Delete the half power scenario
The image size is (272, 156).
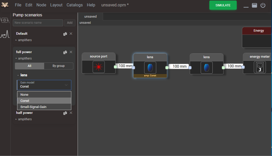pyautogui.click(x=71, y=113)
